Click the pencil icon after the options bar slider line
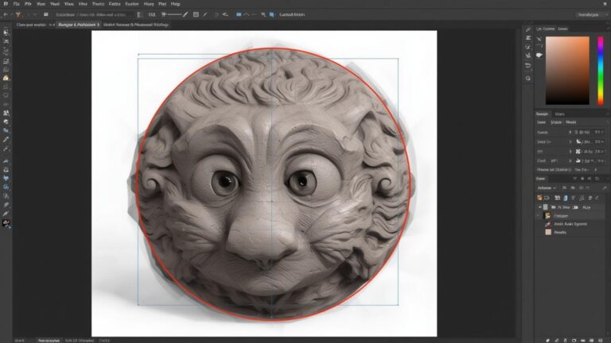This screenshot has width=611, height=343. [x=185, y=15]
